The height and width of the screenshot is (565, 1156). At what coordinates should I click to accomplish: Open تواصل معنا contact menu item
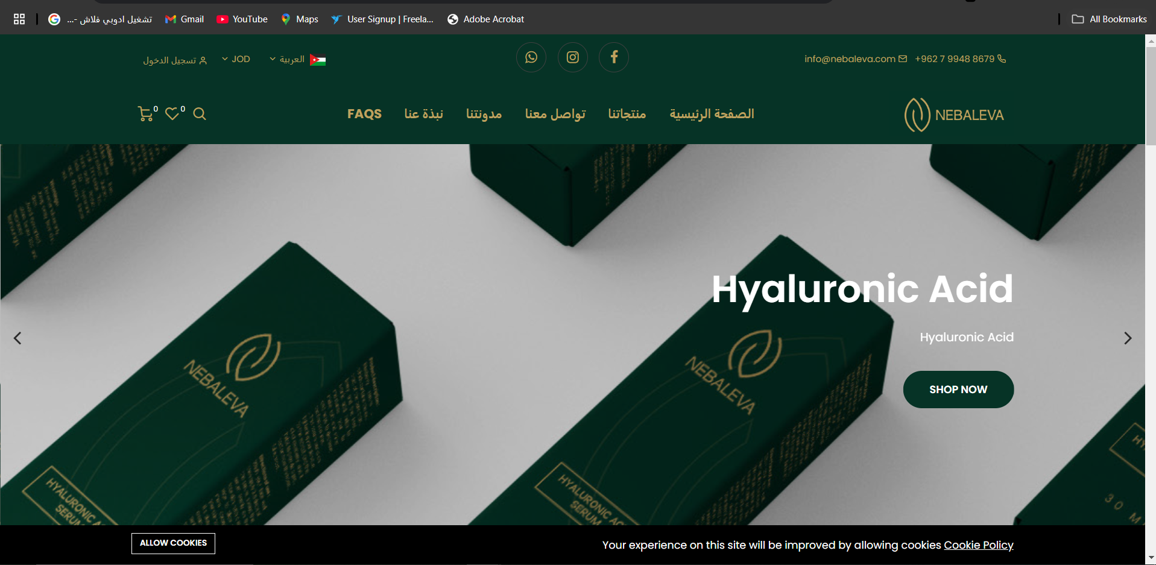click(x=555, y=114)
